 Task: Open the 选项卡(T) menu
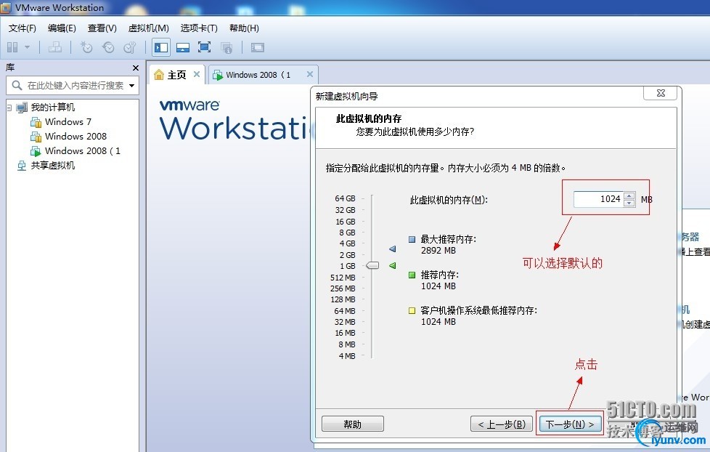199,28
